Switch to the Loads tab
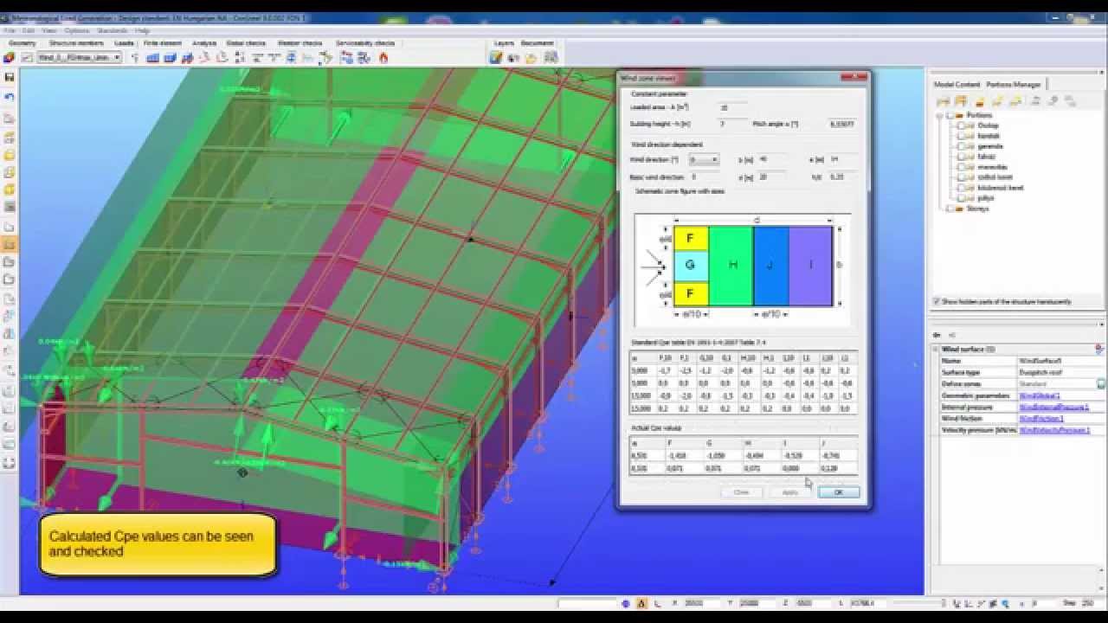Image resolution: width=1108 pixels, height=623 pixels. click(124, 42)
